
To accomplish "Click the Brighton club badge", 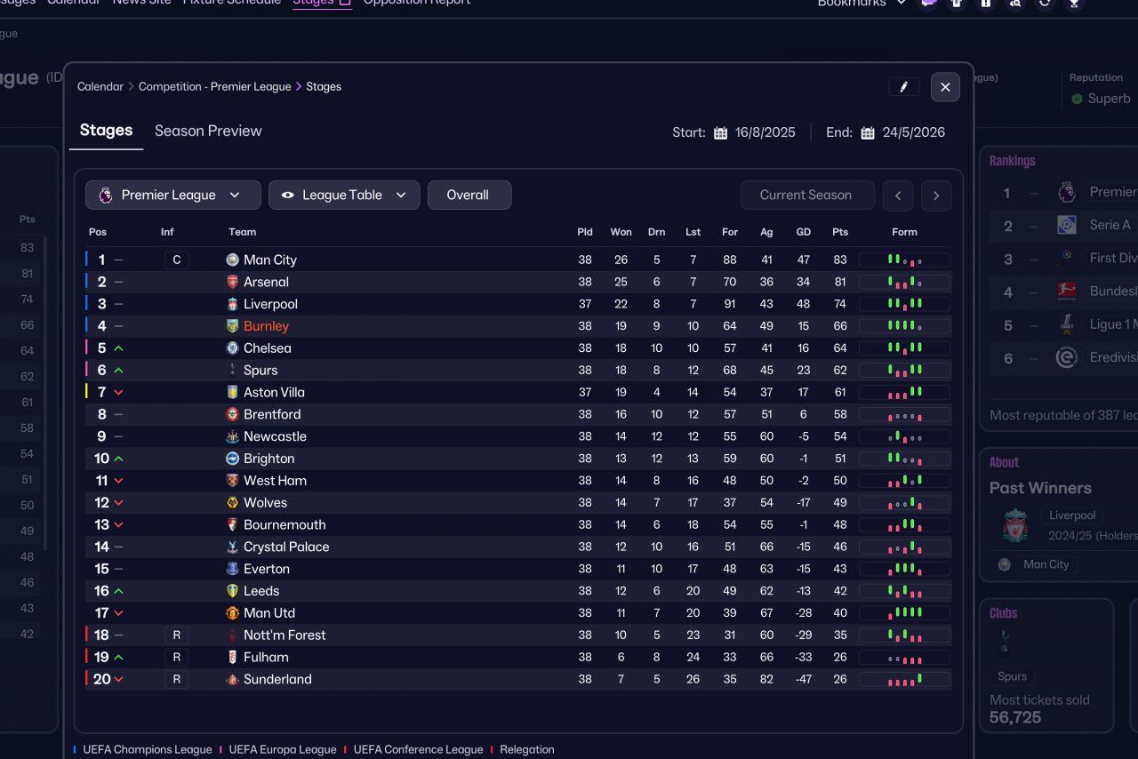I will tap(232, 459).
